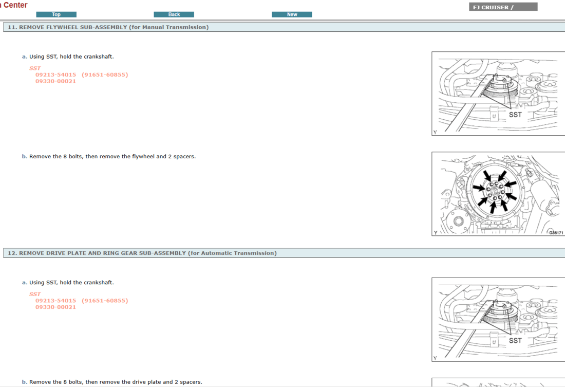565x387 pixels.
Task: Open part (91651-60855) link in drive plate section
Action: [x=105, y=301]
